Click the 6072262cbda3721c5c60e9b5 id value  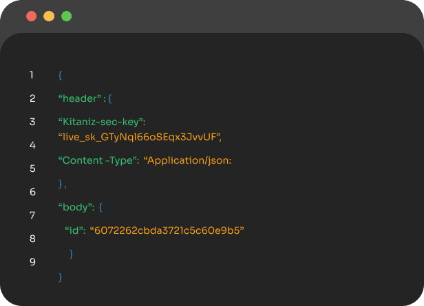point(168,230)
